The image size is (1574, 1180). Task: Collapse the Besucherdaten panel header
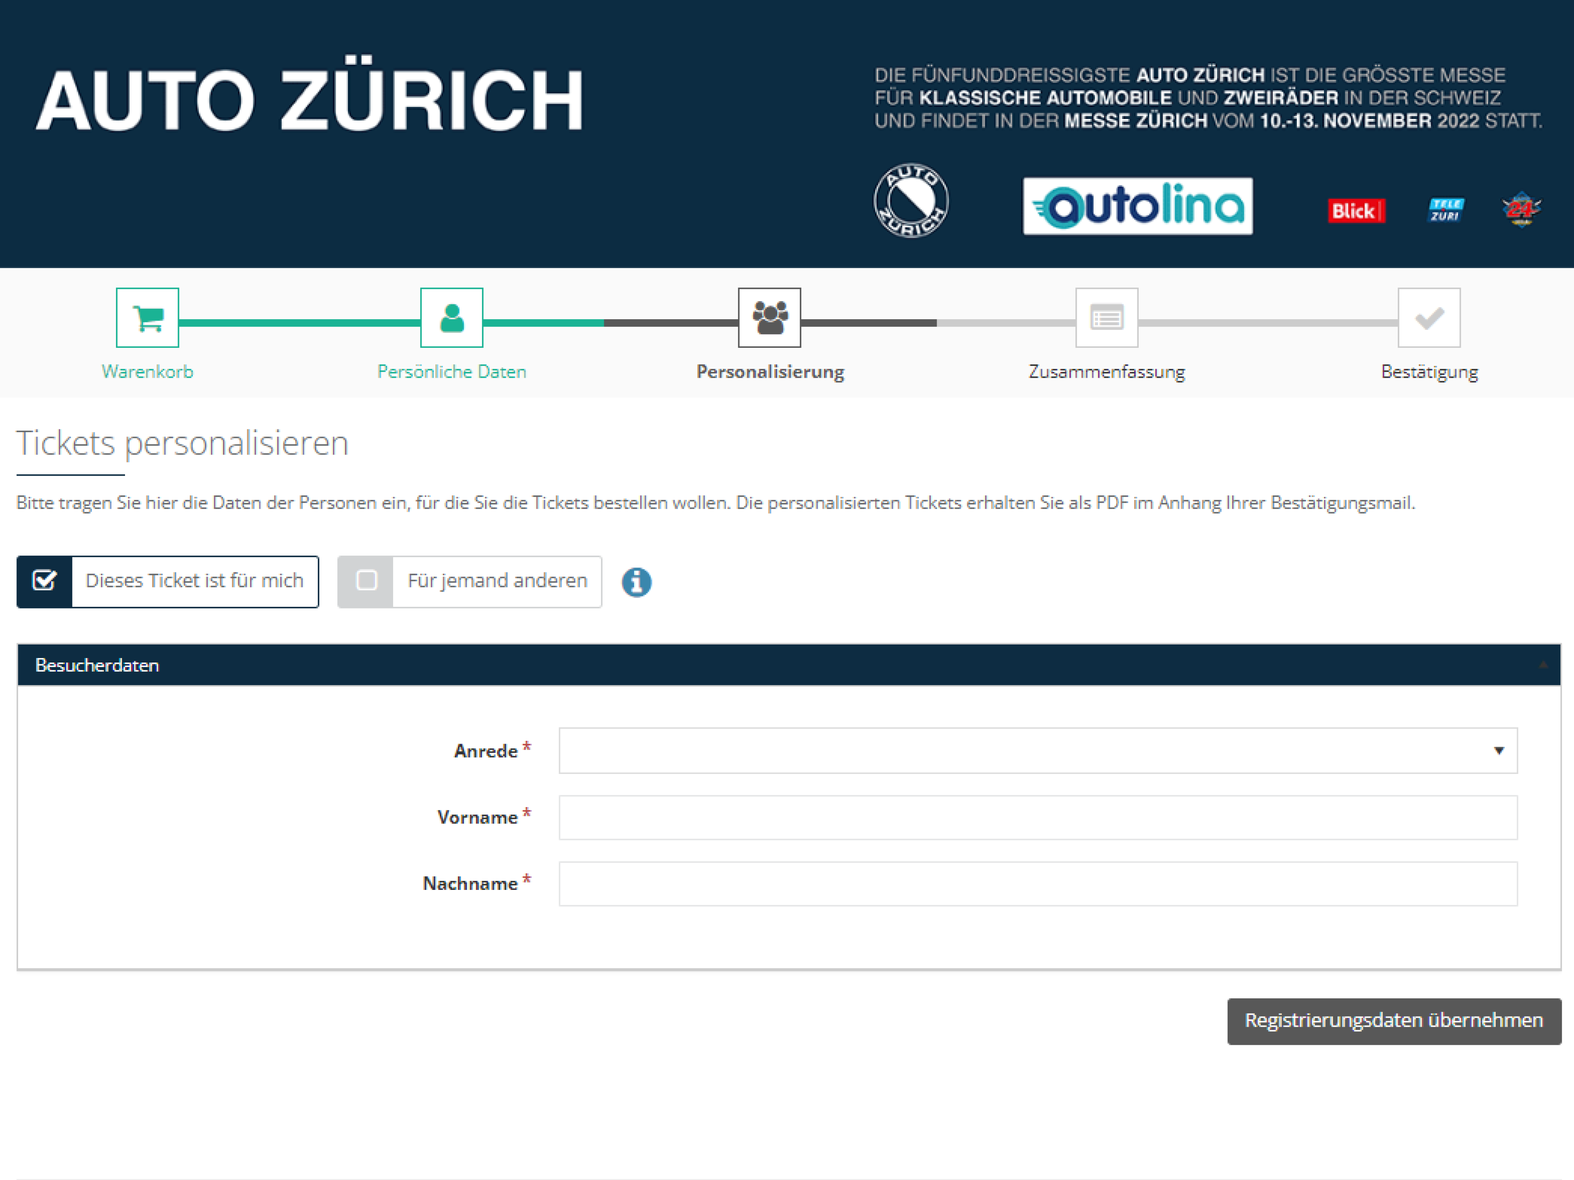(x=788, y=665)
